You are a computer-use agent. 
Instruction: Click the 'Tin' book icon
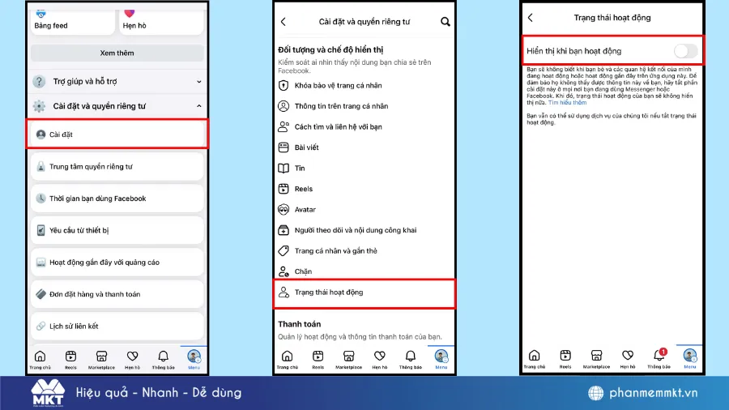(x=283, y=169)
